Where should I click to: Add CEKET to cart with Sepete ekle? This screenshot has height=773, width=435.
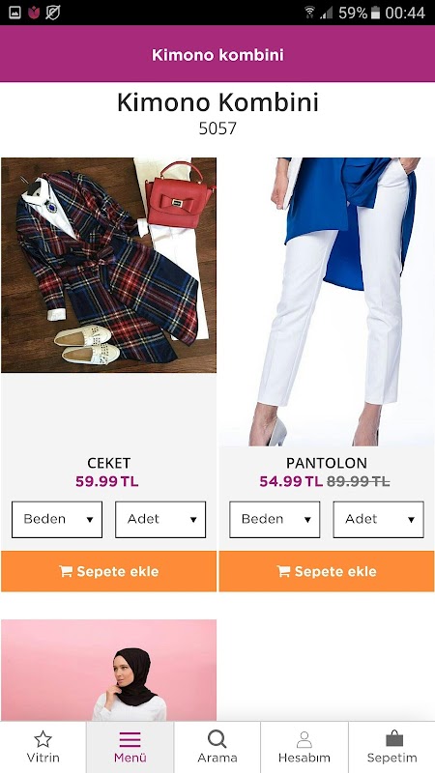[109, 571]
